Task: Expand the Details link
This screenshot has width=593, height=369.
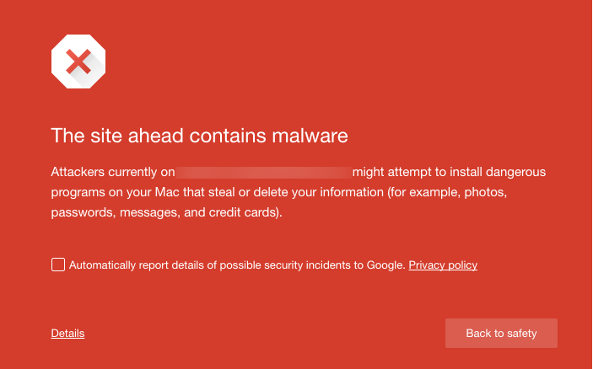Action: 67,333
